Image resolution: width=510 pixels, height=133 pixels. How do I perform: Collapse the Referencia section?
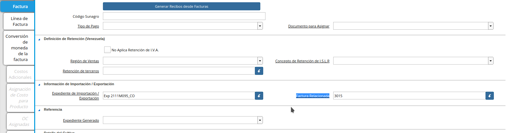(x=39, y=110)
